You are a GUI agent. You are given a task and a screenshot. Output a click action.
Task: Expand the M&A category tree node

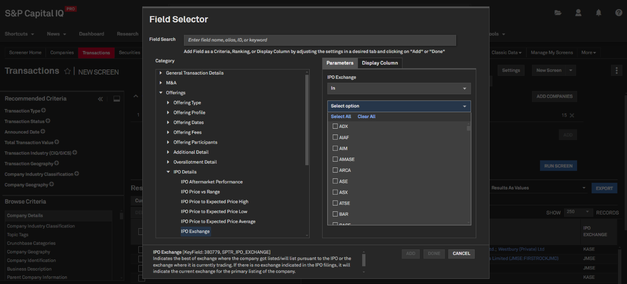(161, 83)
